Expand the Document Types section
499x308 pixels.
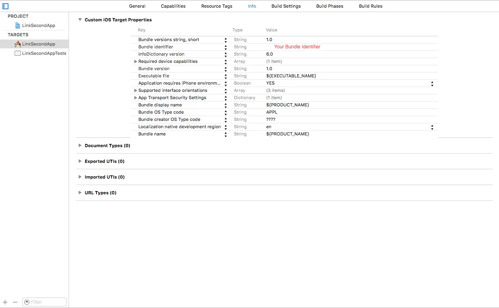[x=80, y=146]
